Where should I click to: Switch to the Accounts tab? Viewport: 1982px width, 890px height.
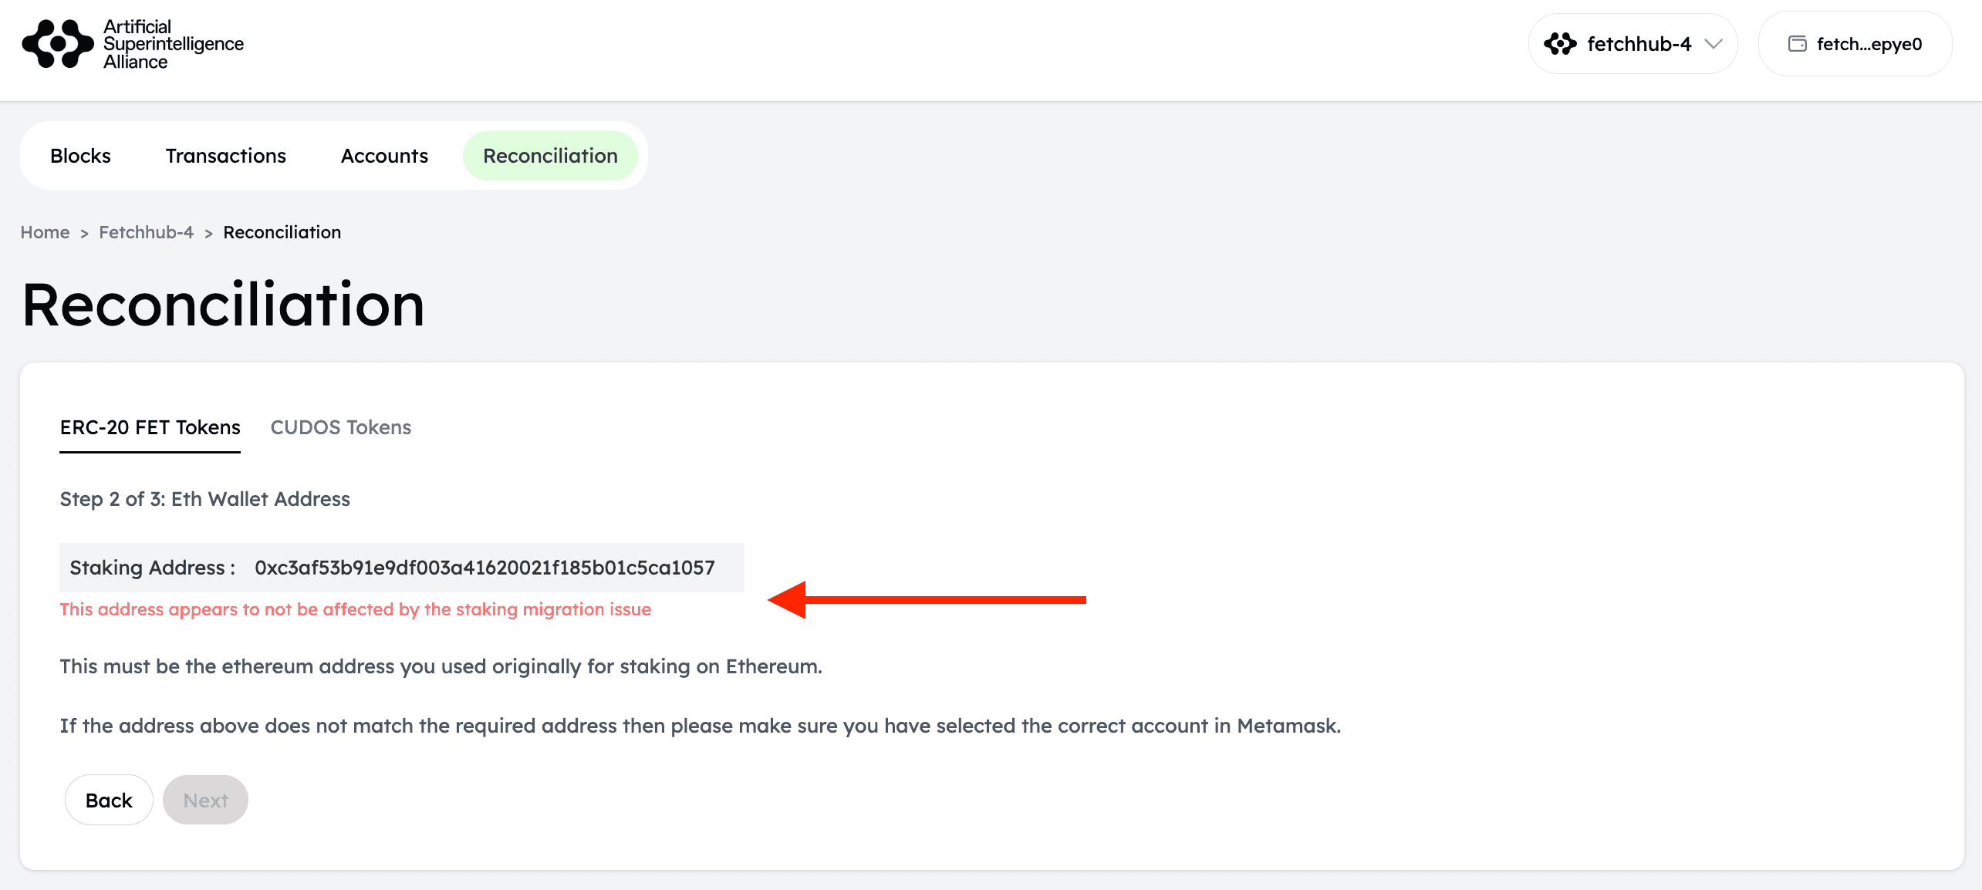384,156
